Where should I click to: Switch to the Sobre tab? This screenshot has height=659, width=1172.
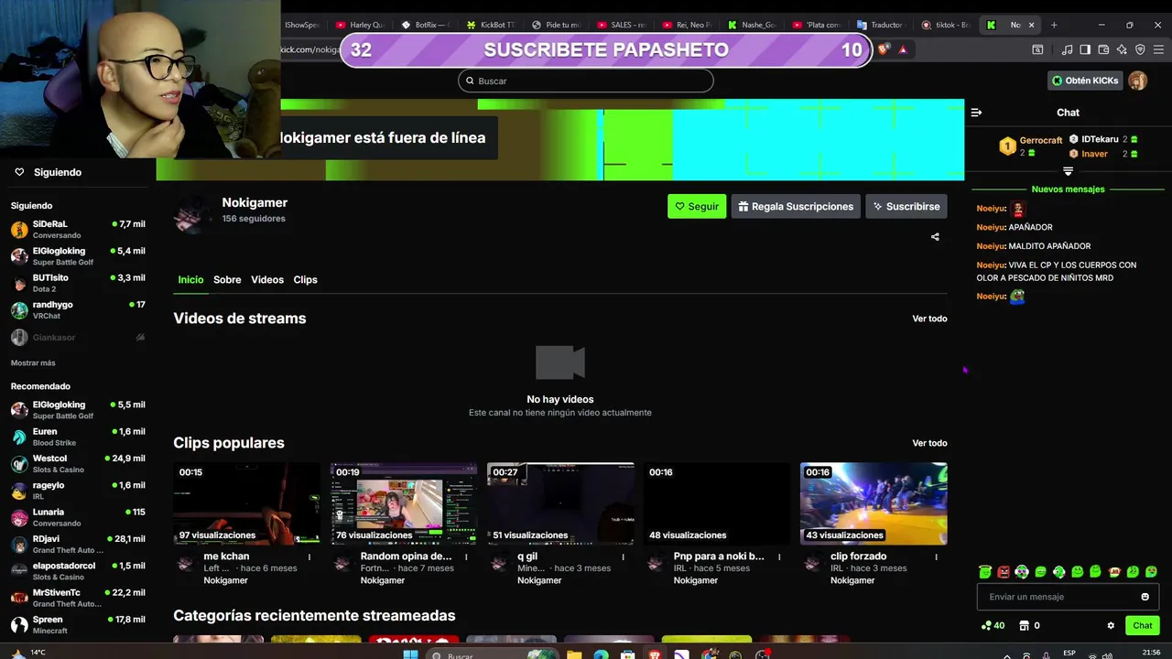(x=227, y=280)
